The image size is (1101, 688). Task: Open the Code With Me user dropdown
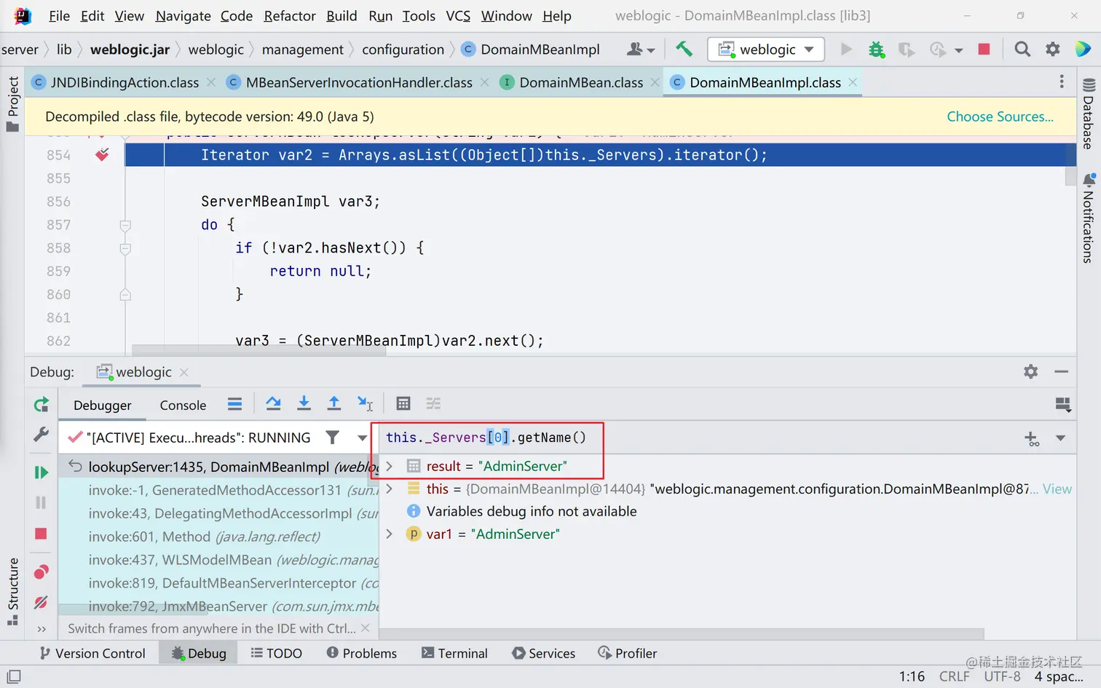(641, 49)
